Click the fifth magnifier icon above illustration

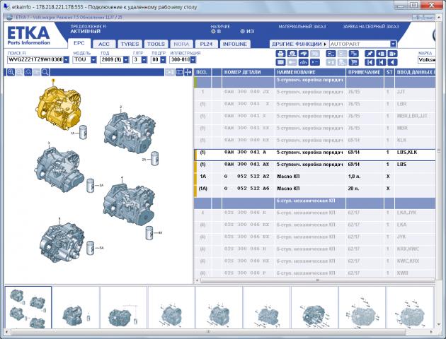pos(45,72)
